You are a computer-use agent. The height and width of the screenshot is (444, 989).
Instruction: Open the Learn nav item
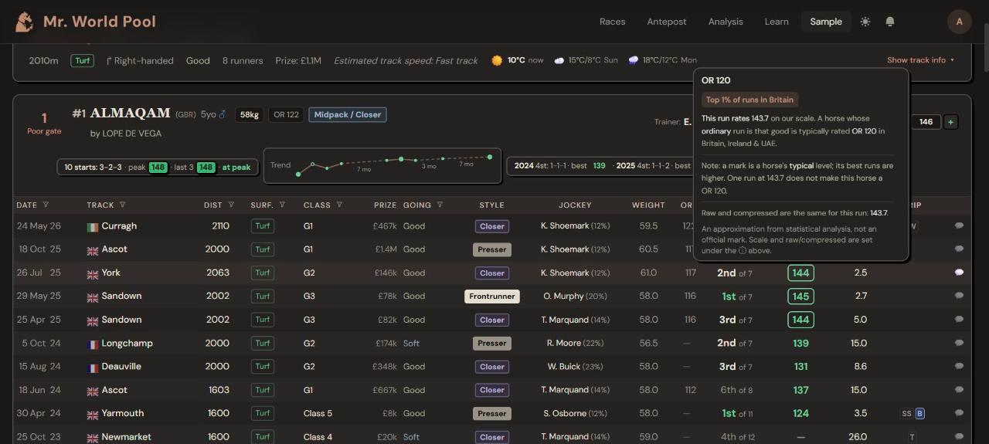pos(777,22)
